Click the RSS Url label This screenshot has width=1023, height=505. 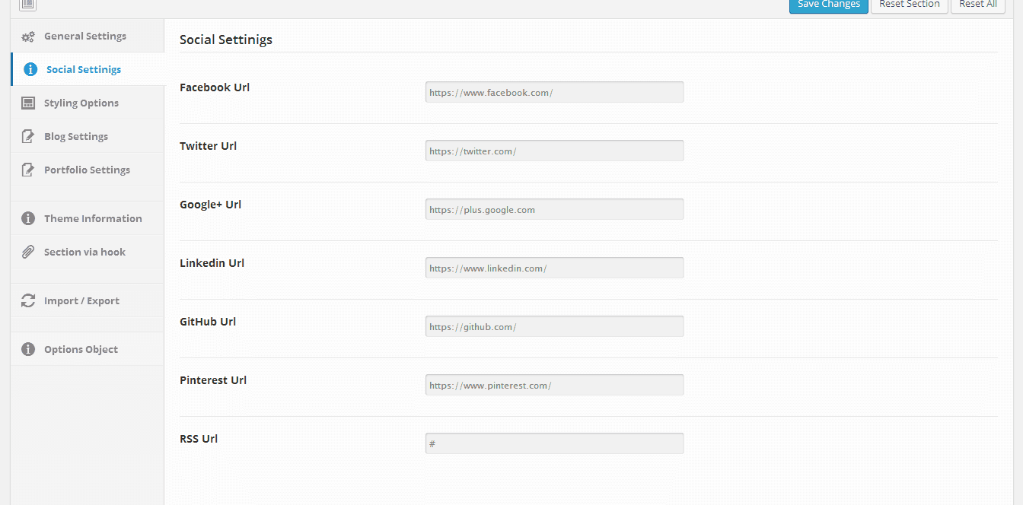tap(199, 439)
